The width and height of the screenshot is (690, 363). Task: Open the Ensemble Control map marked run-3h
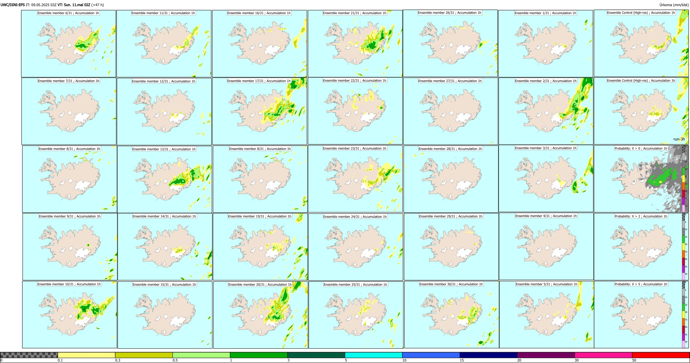(x=641, y=111)
